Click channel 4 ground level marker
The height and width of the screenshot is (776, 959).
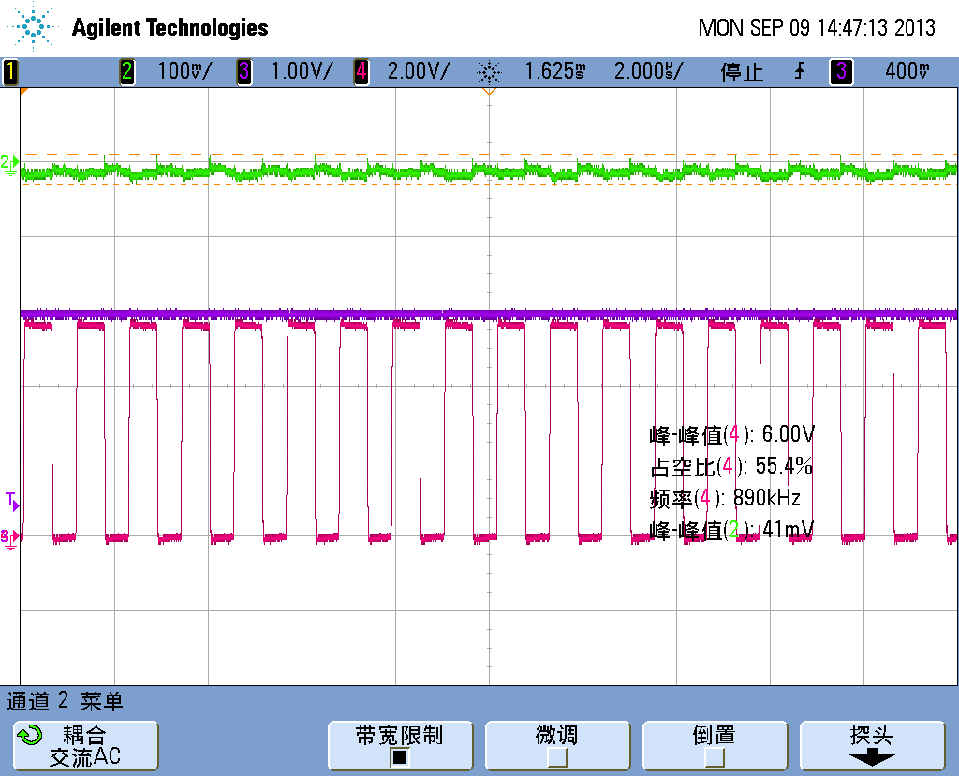(10, 539)
